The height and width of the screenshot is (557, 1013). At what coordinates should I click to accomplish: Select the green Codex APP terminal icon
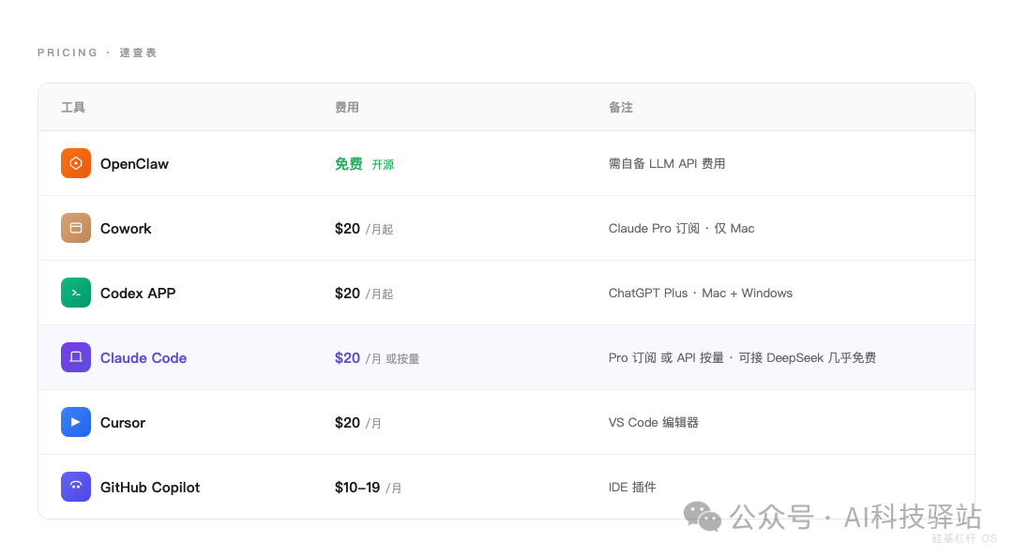click(x=76, y=293)
